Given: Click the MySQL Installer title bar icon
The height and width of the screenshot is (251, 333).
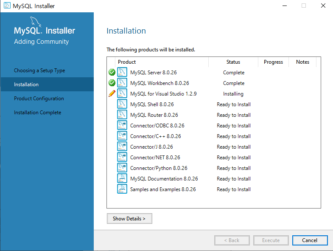Looking at the screenshot, I should 7,6.
